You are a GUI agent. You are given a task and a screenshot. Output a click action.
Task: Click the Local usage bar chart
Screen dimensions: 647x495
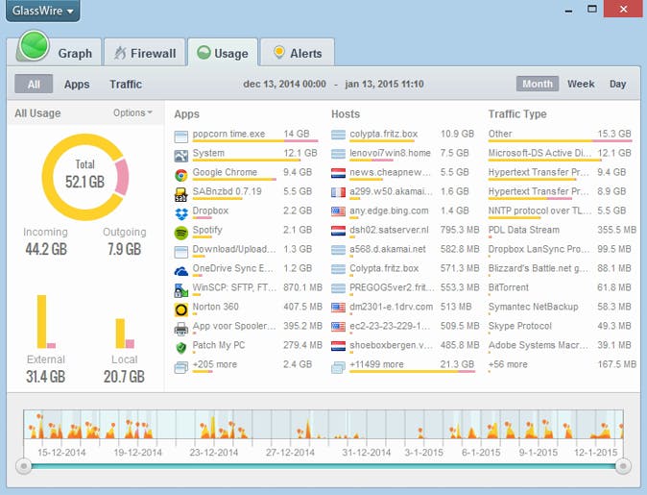tap(125, 333)
